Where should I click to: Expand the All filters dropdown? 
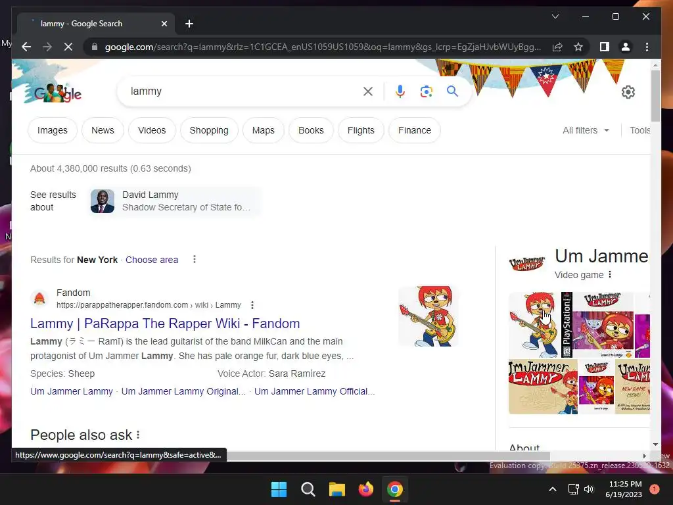(586, 130)
